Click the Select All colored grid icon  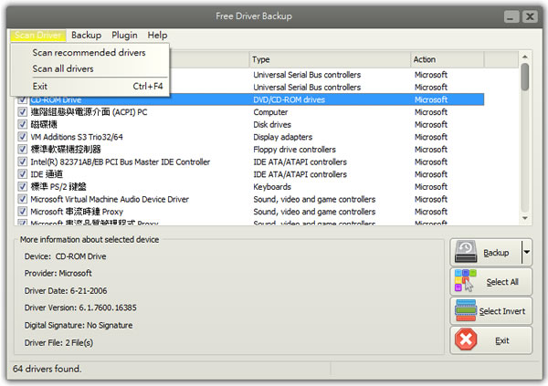[x=467, y=282]
